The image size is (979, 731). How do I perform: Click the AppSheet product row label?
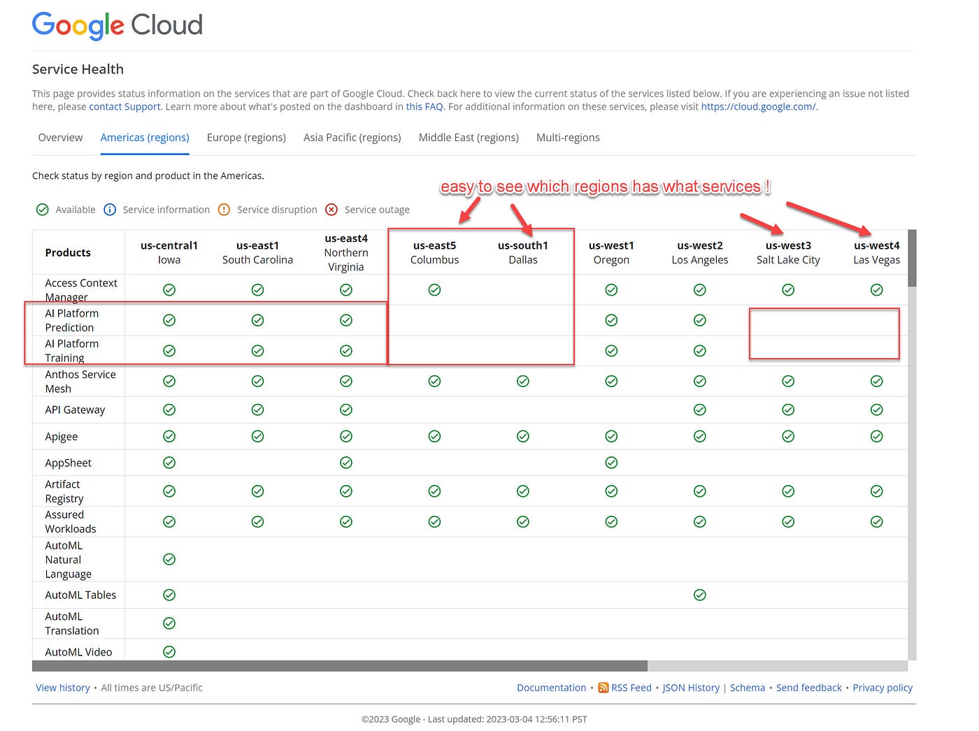tap(69, 463)
